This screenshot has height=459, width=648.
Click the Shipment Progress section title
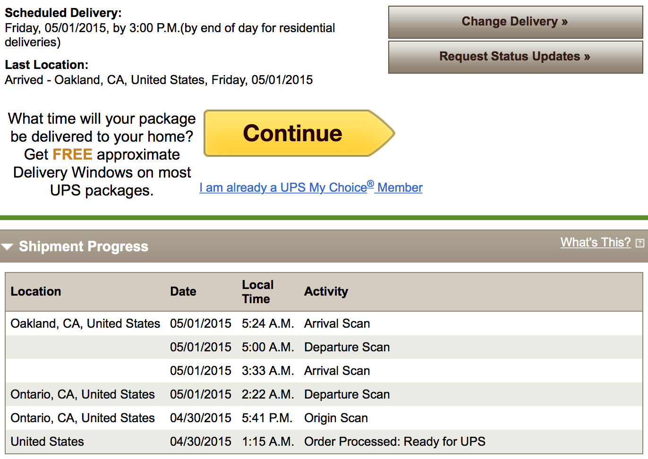click(84, 246)
